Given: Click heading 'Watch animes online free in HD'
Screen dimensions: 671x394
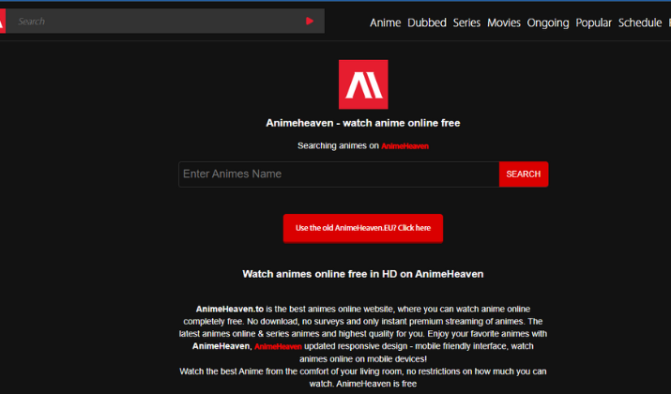Looking at the screenshot, I should click(x=363, y=274).
